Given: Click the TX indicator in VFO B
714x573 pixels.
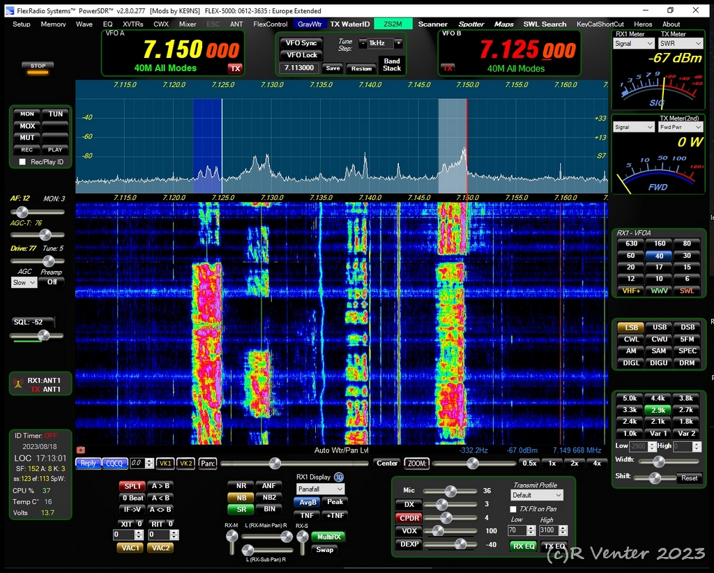Looking at the screenshot, I should (448, 68).
